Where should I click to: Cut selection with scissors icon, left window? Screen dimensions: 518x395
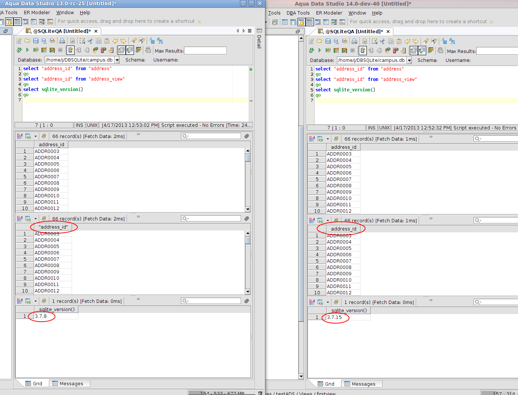[x=90, y=41]
